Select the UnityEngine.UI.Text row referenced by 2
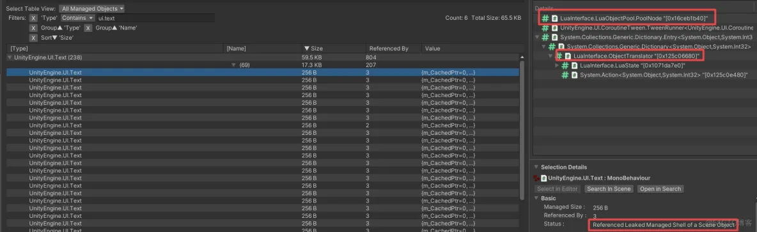This screenshot has height=232, width=757. tap(263, 125)
